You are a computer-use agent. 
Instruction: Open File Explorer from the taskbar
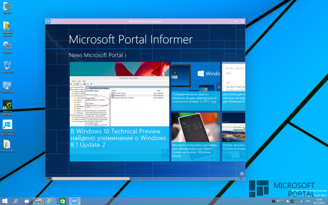pos(38,201)
